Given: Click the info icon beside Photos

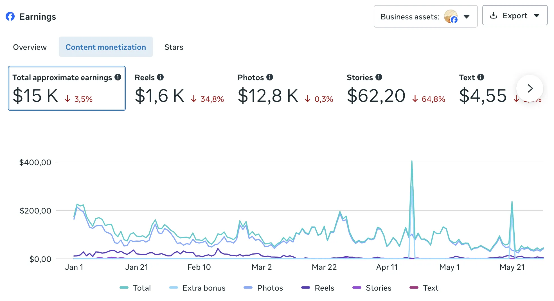Looking at the screenshot, I should tap(270, 77).
